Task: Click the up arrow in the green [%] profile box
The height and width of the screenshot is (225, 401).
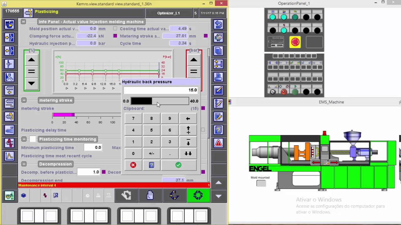Action: [x=31, y=60]
